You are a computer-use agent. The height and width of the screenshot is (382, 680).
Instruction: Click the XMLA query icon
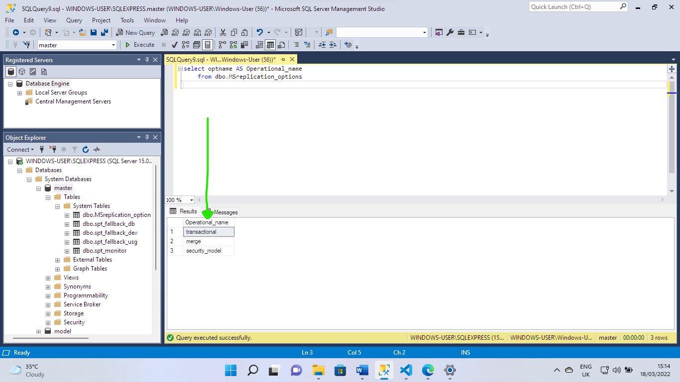(197, 32)
